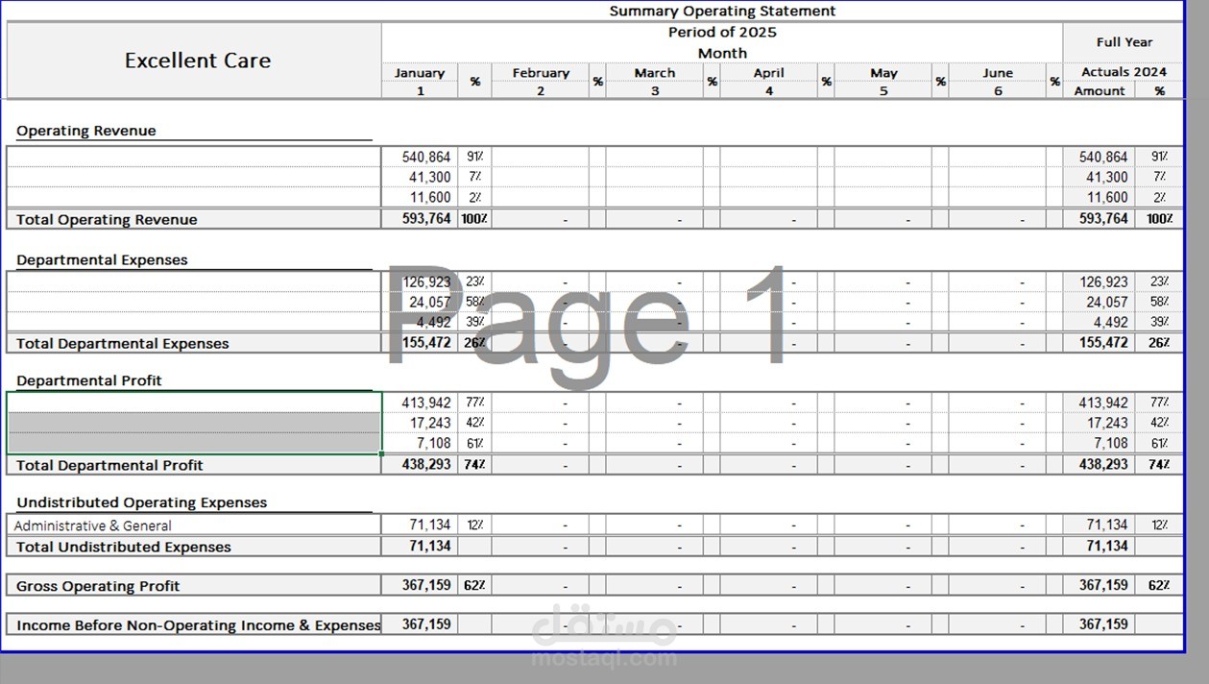Select Full Year 71,134 in Total Undistributed row
Screen dimensions: 1209x684
point(1107,547)
